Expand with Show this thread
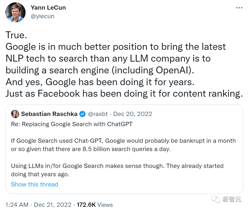This screenshot has width=249, height=210. point(34,184)
